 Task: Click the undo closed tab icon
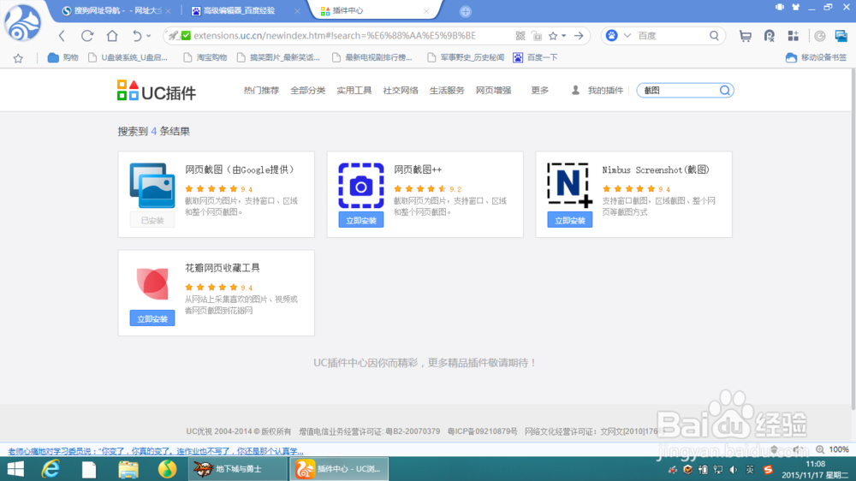[136, 36]
